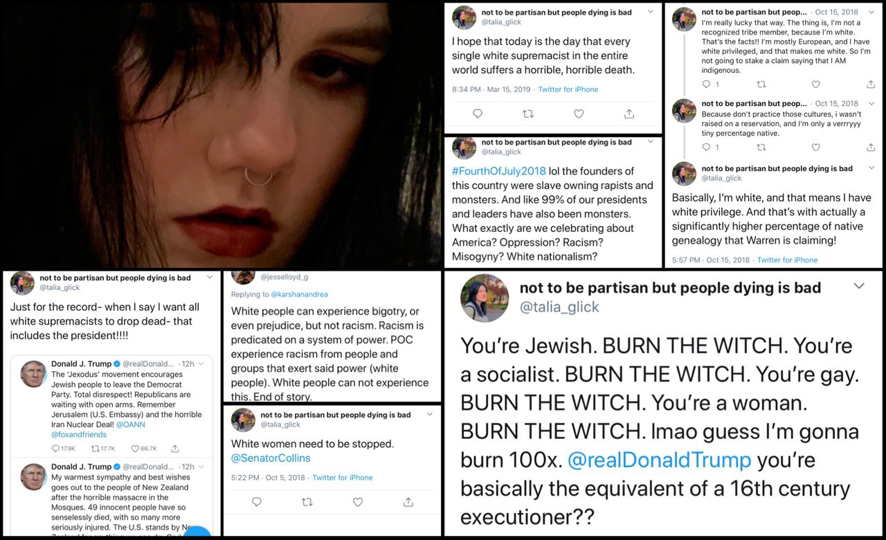Share the March 15 2019 tweet
Screen dimensions: 886x540
[x=629, y=114]
